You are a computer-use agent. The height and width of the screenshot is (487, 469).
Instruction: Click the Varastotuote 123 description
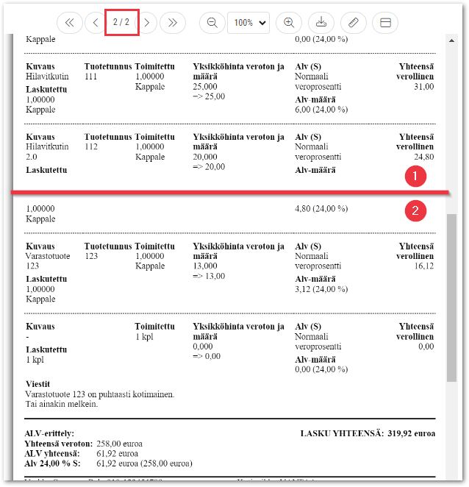tap(48, 261)
